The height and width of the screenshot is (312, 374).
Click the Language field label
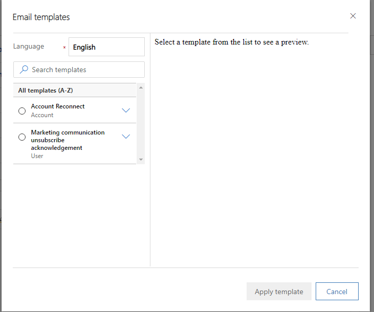[x=29, y=46]
